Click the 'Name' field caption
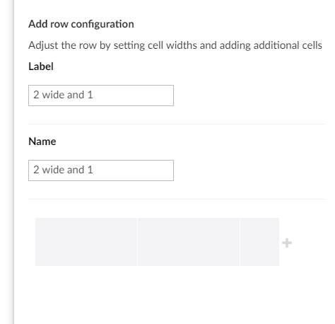 [42, 141]
